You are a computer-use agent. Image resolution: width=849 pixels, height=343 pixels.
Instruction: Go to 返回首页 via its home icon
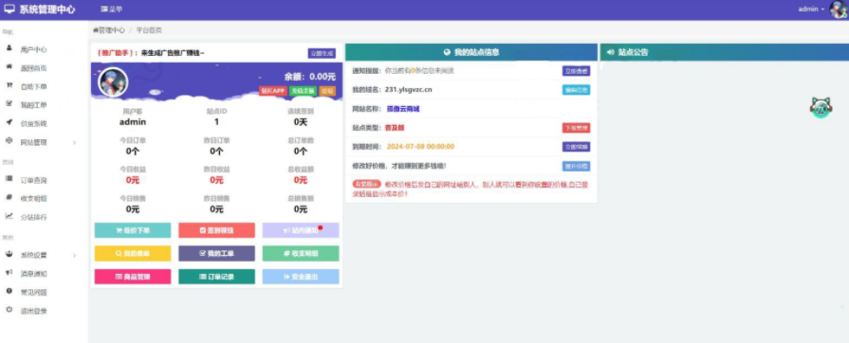tap(9, 67)
